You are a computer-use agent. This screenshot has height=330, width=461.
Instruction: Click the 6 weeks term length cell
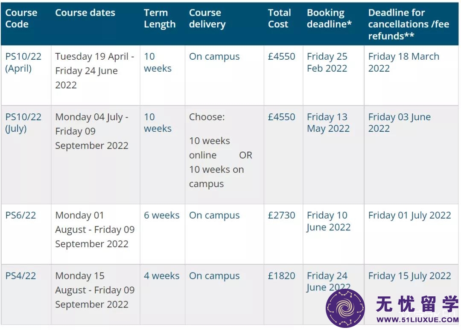162,215
